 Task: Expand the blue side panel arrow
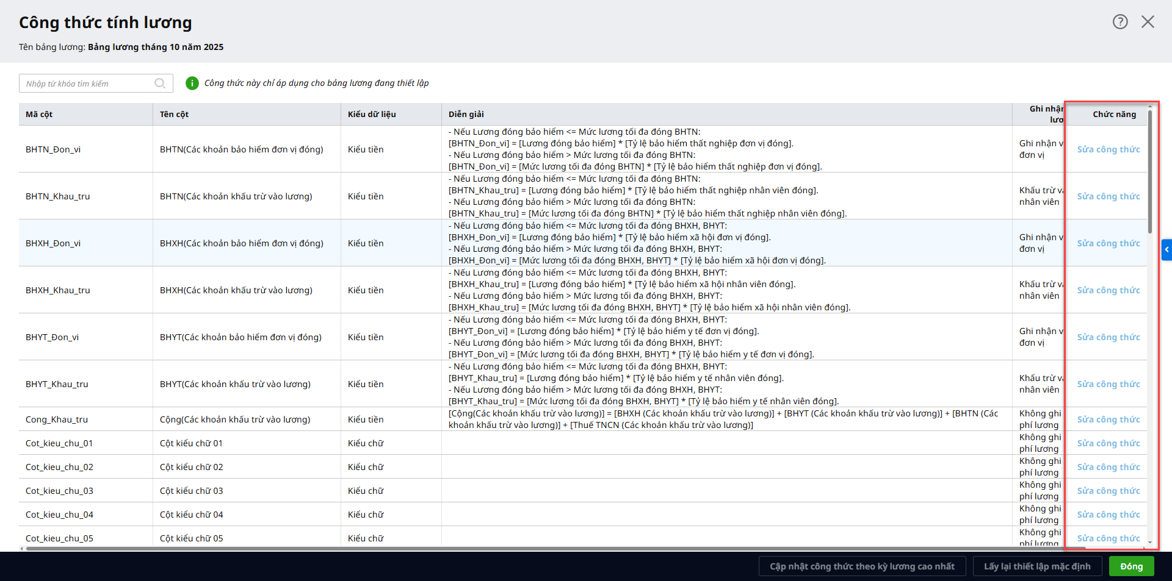(x=1167, y=249)
